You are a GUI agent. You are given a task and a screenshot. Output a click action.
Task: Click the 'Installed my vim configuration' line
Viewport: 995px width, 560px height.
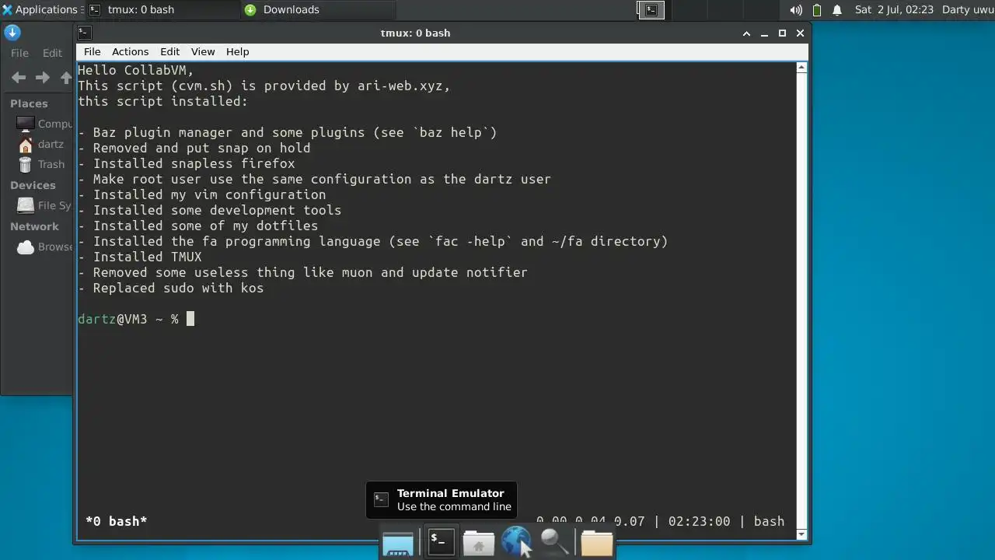point(201,194)
